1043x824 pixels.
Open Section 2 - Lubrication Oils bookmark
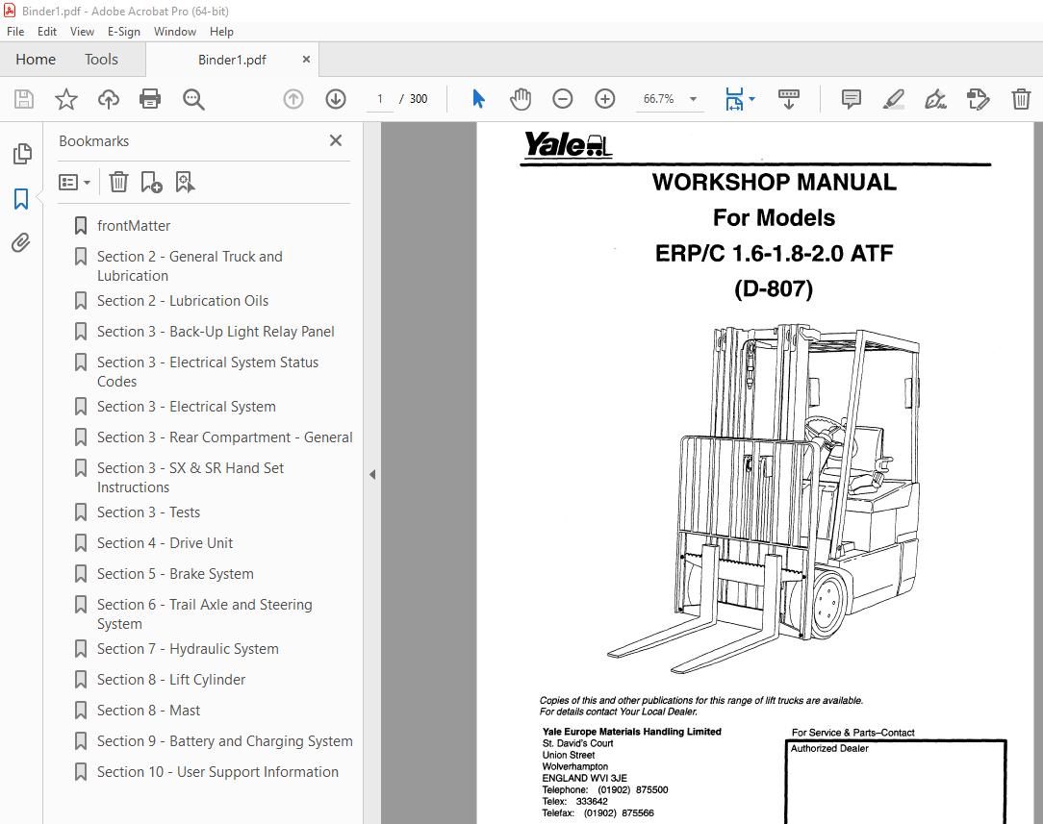(183, 301)
